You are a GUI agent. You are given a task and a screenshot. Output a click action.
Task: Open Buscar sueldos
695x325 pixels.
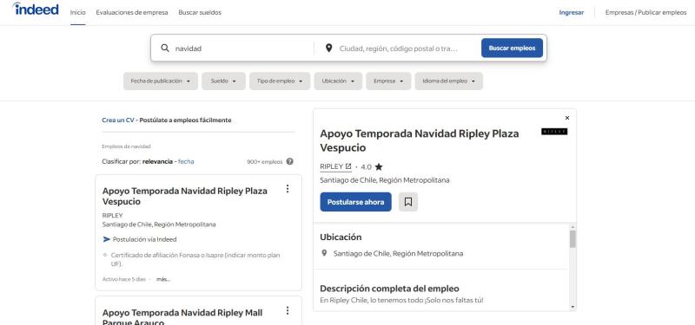point(200,12)
